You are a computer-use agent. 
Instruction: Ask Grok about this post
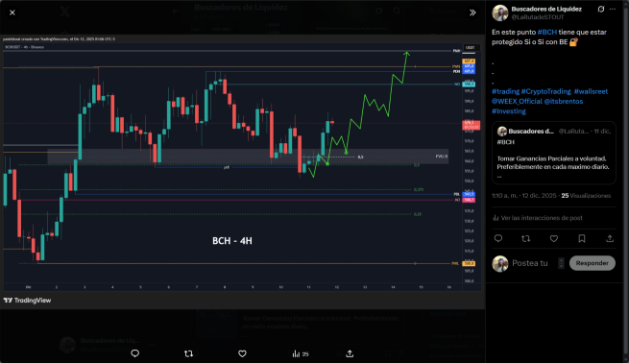pos(600,9)
